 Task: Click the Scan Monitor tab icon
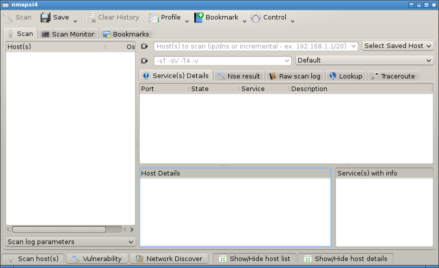46,34
